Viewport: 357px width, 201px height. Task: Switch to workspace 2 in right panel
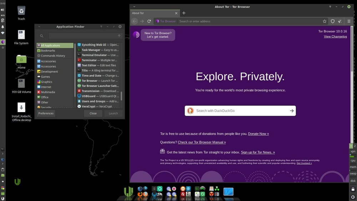pyautogui.click(x=355, y=146)
